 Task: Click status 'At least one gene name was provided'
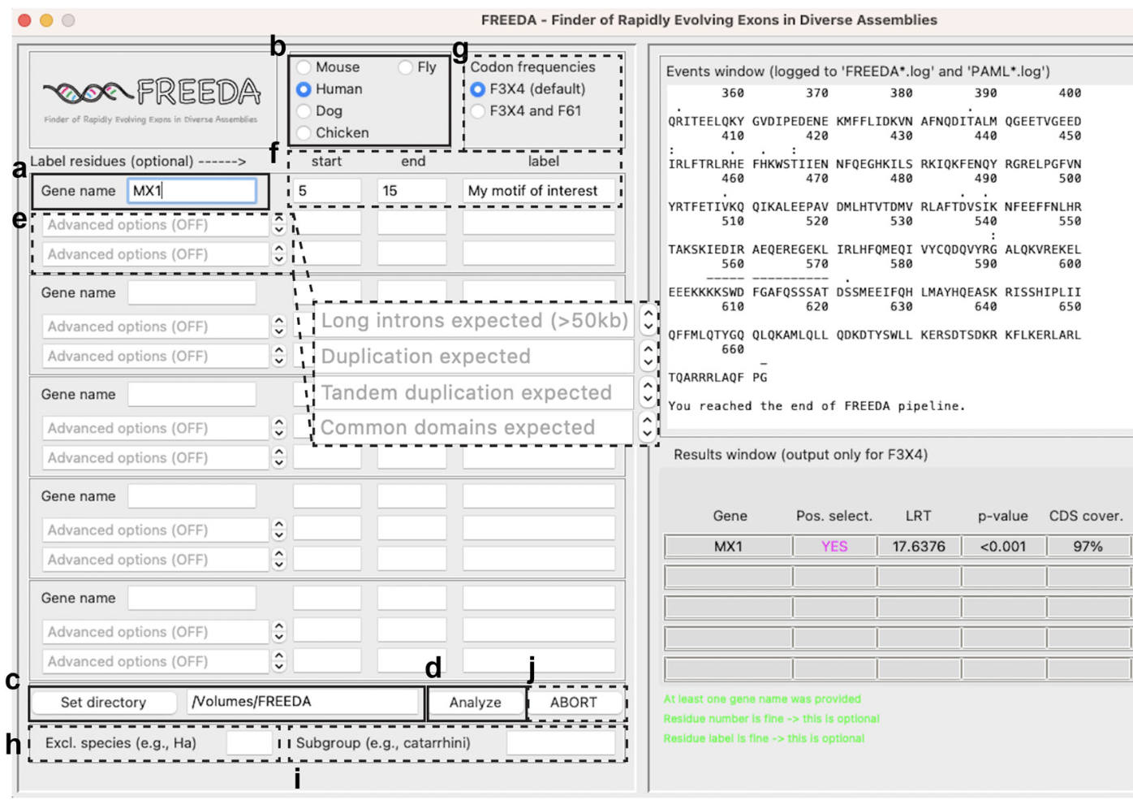click(762, 699)
